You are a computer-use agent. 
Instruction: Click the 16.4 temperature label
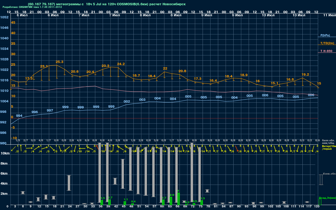(x=213, y=81)
